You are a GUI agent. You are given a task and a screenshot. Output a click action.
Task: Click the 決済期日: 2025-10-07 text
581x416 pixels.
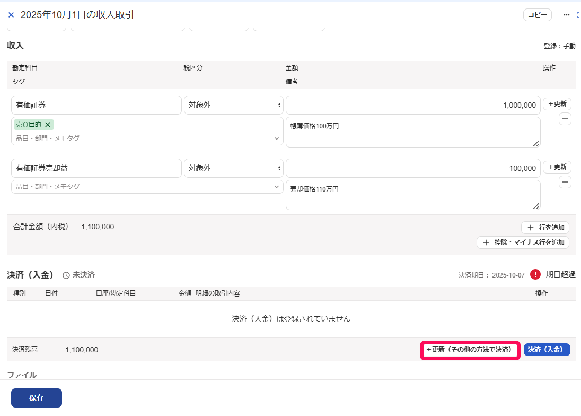click(x=491, y=275)
